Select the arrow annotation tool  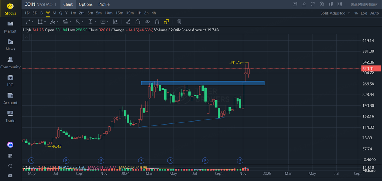pos(78,22)
